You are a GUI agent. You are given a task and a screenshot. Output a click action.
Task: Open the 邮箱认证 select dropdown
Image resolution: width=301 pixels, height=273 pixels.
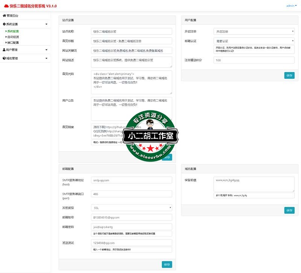(x=254, y=41)
